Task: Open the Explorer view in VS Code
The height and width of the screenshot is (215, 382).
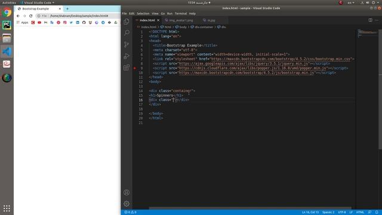Action: [x=127, y=21]
